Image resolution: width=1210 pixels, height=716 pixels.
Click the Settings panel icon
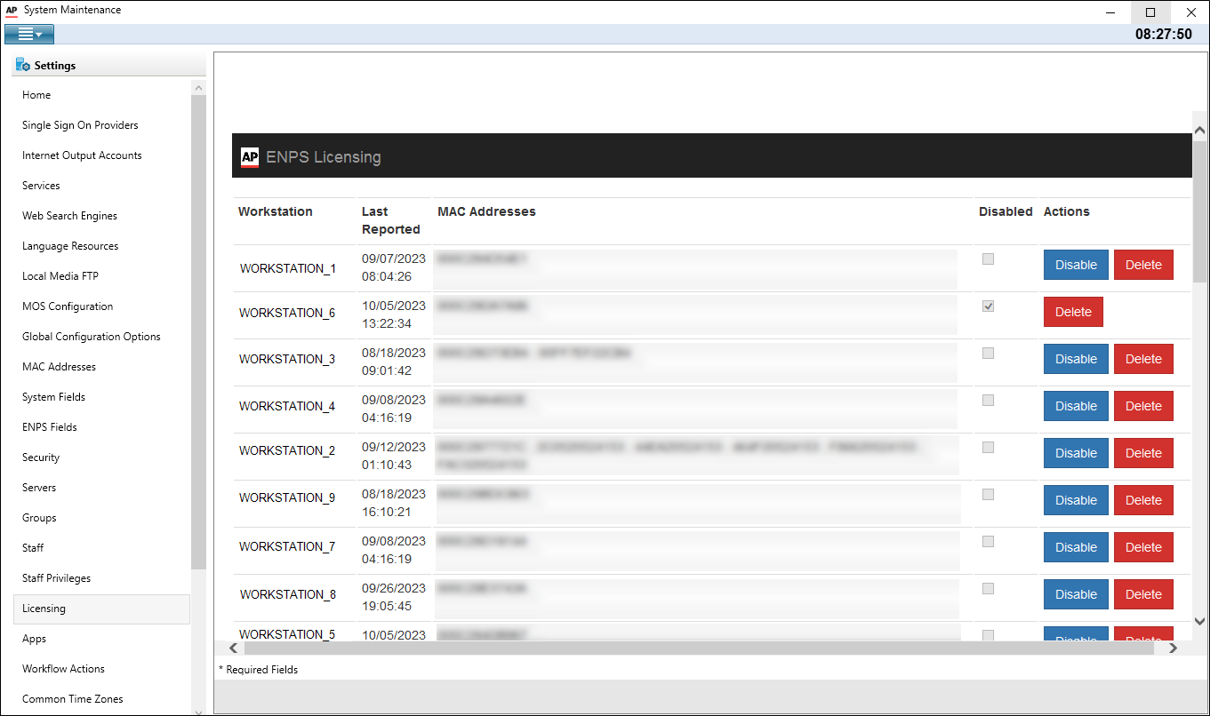click(x=23, y=65)
